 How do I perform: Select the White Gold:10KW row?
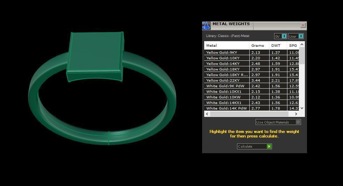click(251, 97)
